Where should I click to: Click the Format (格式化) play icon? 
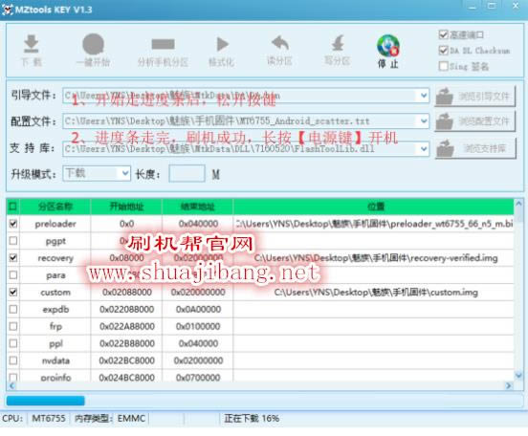[x=222, y=44]
